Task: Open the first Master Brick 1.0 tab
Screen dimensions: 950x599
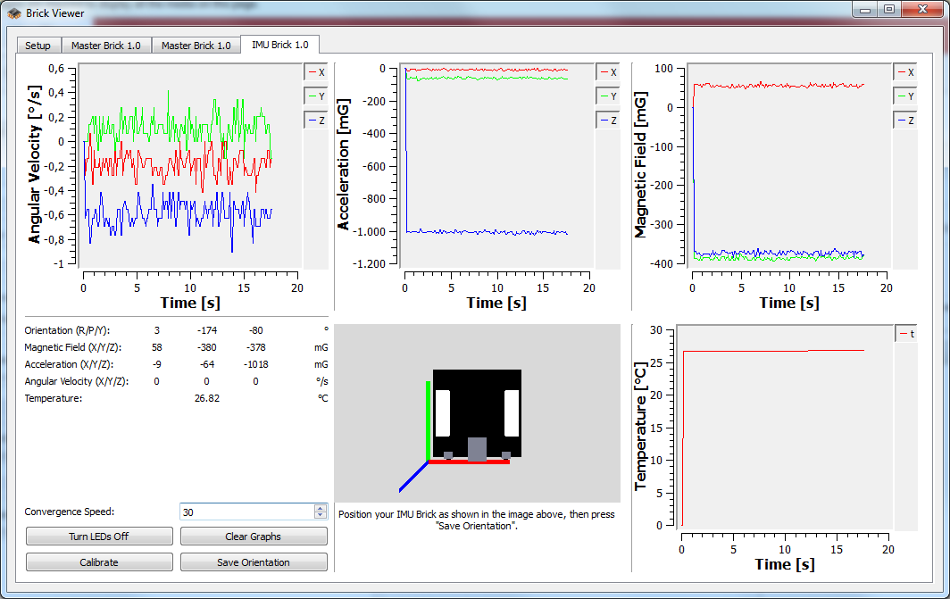Action: click(x=106, y=46)
